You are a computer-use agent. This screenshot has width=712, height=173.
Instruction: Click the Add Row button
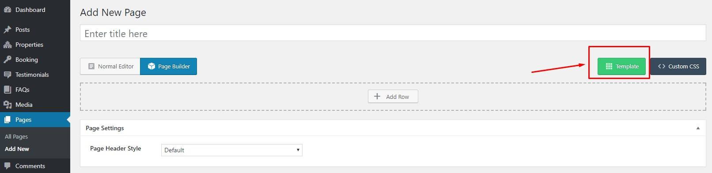tap(393, 96)
